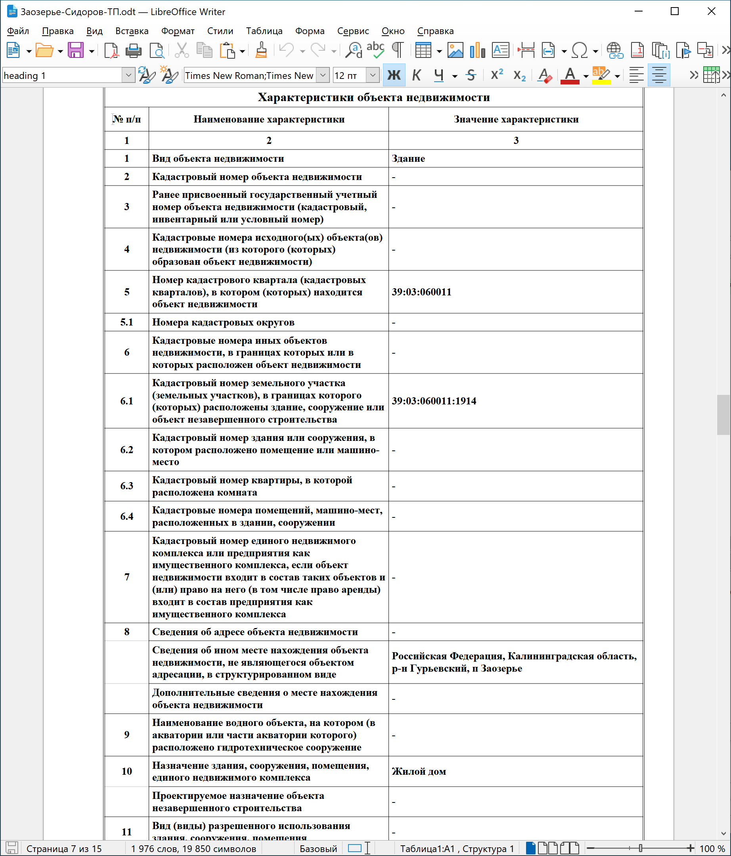Image resolution: width=731 pixels, height=856 pixels.
Task: Open the Формат menu
Action: 178,31
